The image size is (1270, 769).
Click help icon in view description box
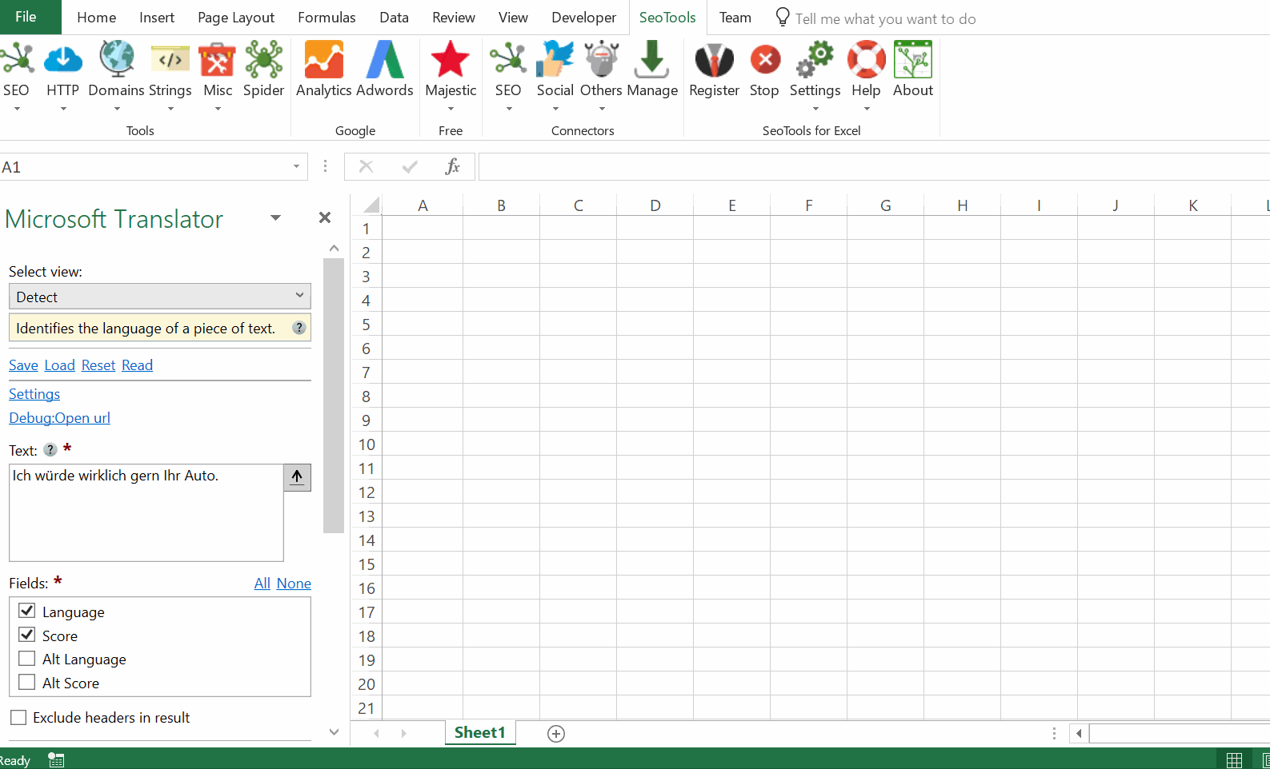click(299, 328)
